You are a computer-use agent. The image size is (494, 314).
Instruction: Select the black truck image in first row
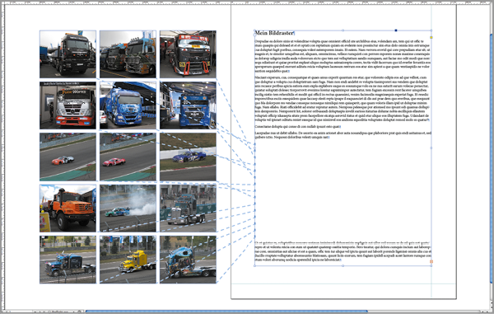pos(68,54)
